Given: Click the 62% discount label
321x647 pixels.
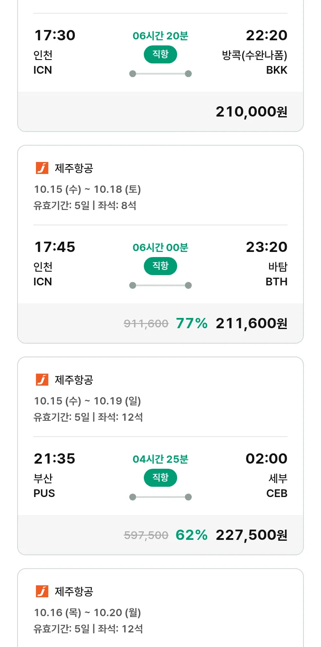Looking at the screenshot, I should tap(192, 535).
